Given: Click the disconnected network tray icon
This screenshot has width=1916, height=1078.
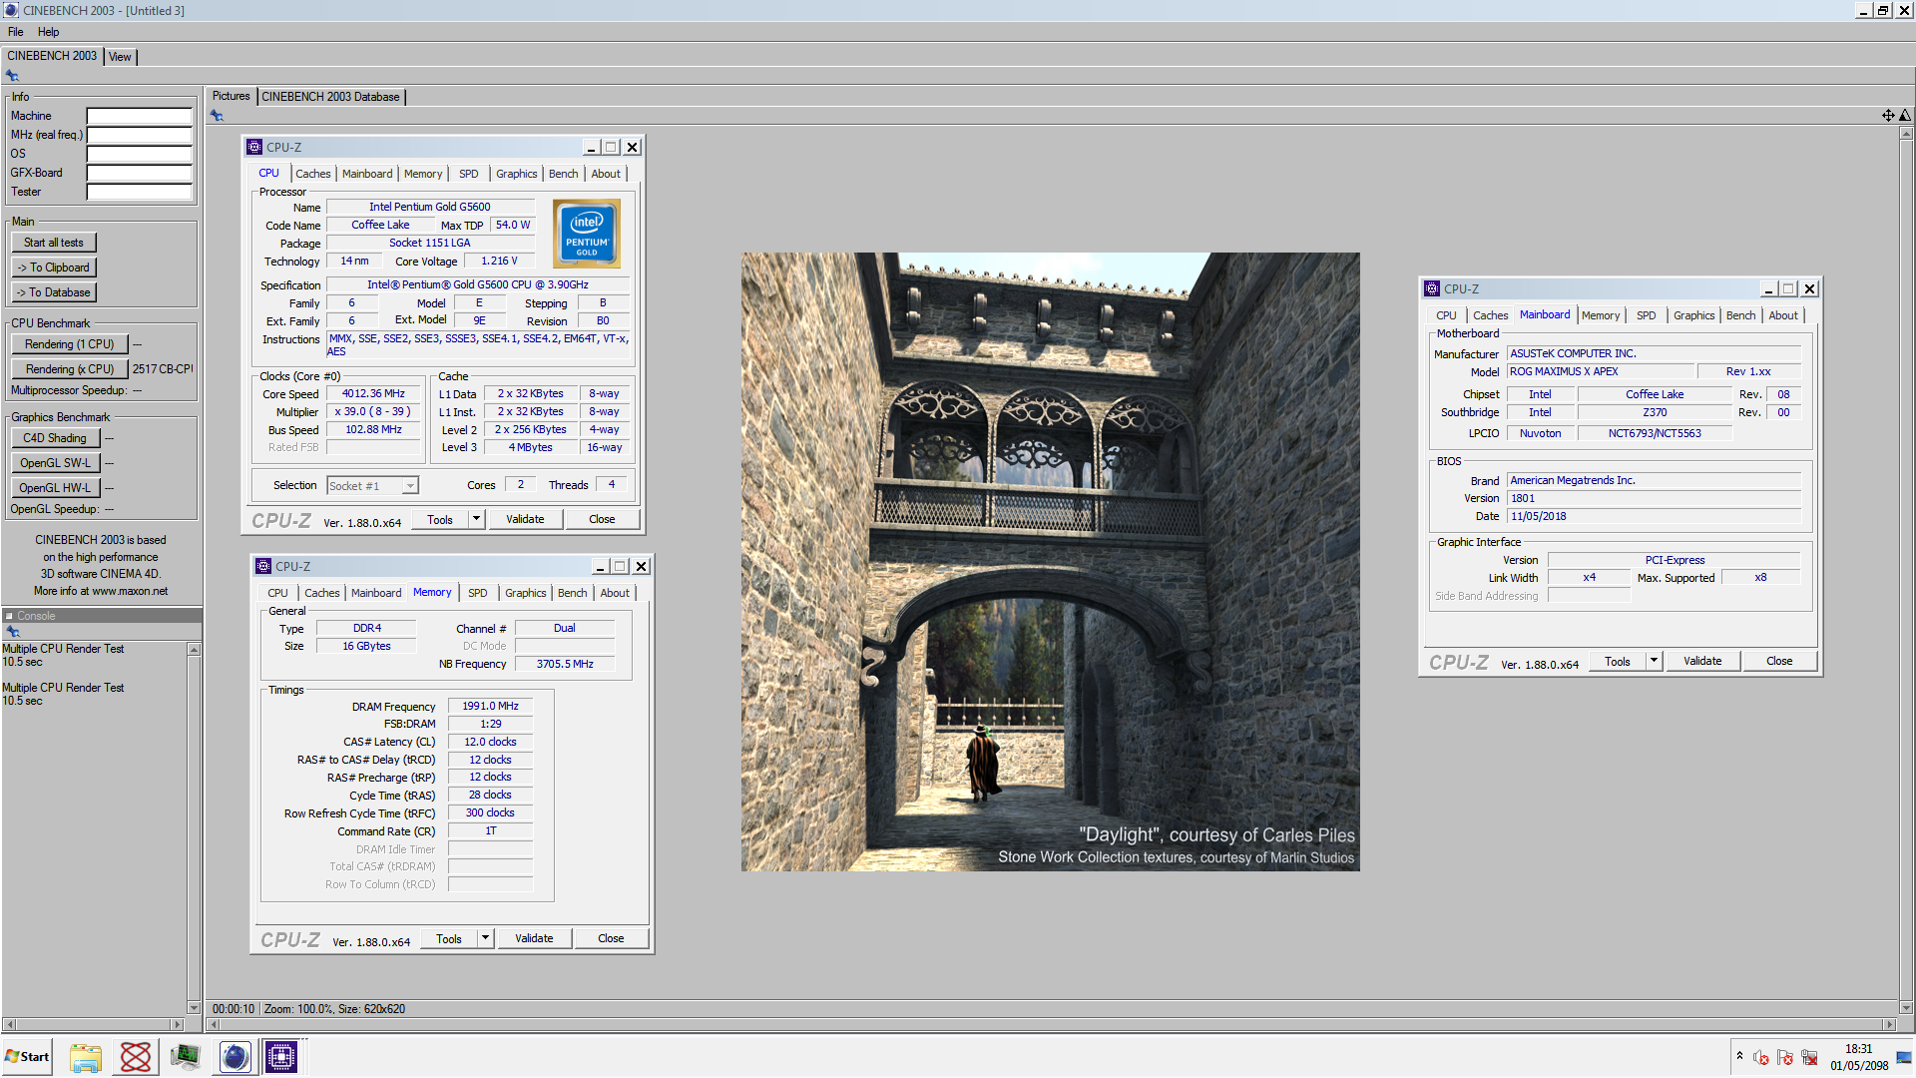Looking at the screenshot, I should (x=1809, y=1058).
